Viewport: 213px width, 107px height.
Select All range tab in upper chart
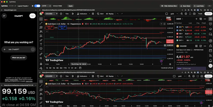(x=76, y=68)
